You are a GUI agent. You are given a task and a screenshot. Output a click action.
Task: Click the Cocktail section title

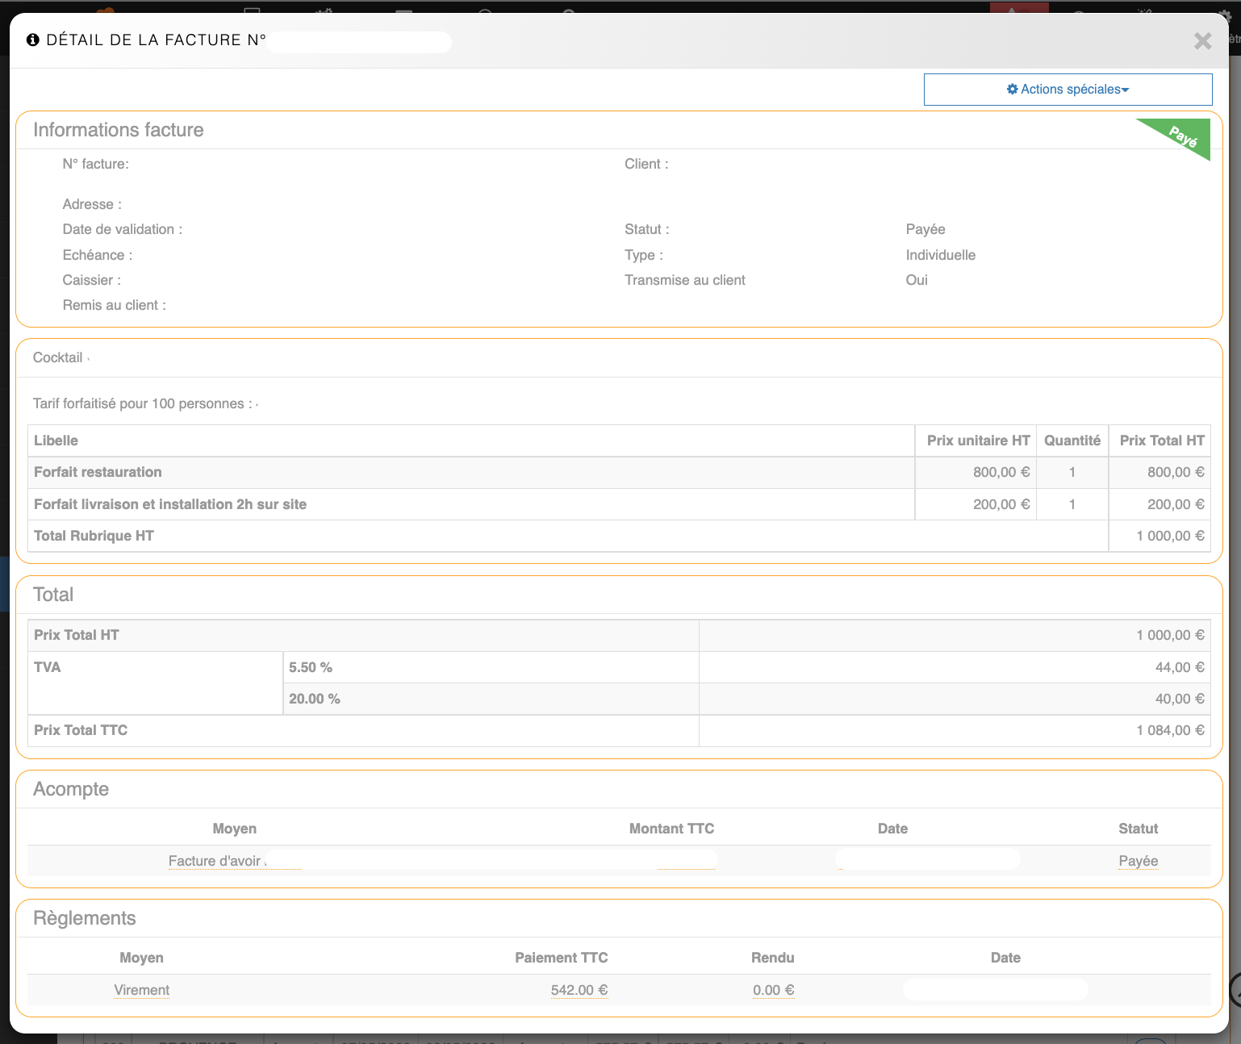pos(58,357)
